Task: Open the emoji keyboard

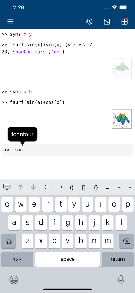Action: (14, 280)
